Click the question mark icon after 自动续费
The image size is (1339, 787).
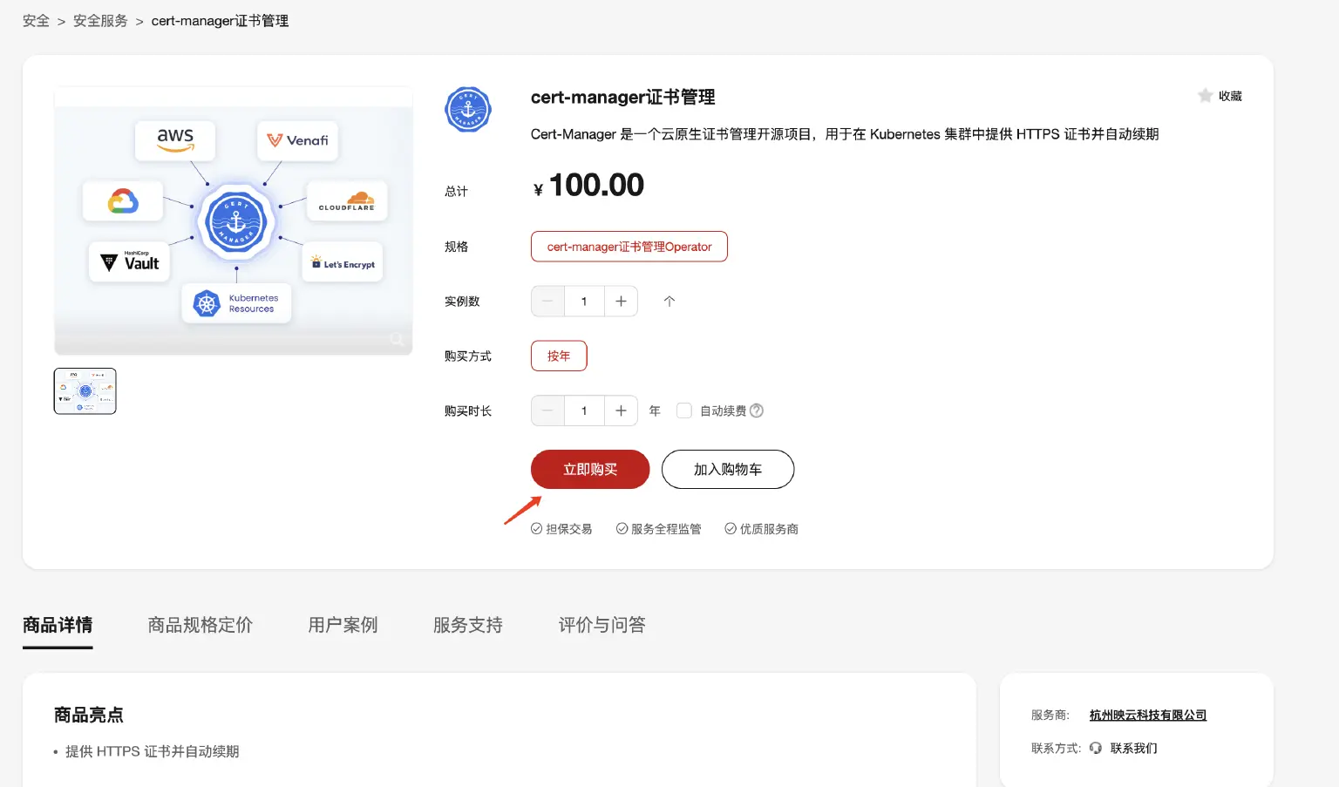click(x=757, y=410)
